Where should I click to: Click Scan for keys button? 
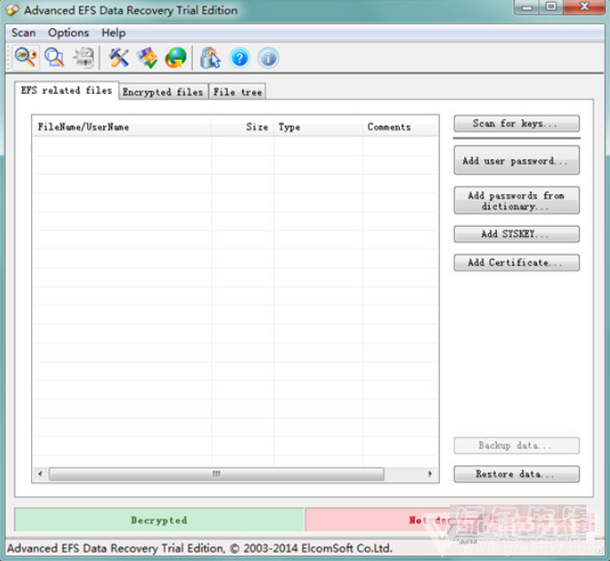click(516, 124)
